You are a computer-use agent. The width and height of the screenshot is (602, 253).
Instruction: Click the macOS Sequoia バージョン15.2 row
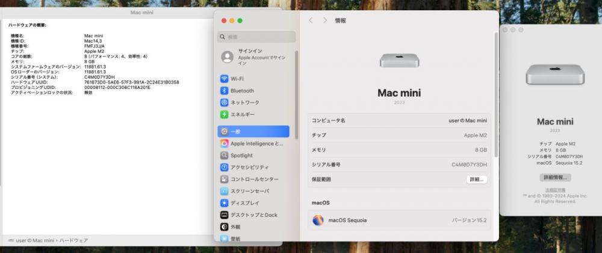pyautogui.click(x=399, y=221)
